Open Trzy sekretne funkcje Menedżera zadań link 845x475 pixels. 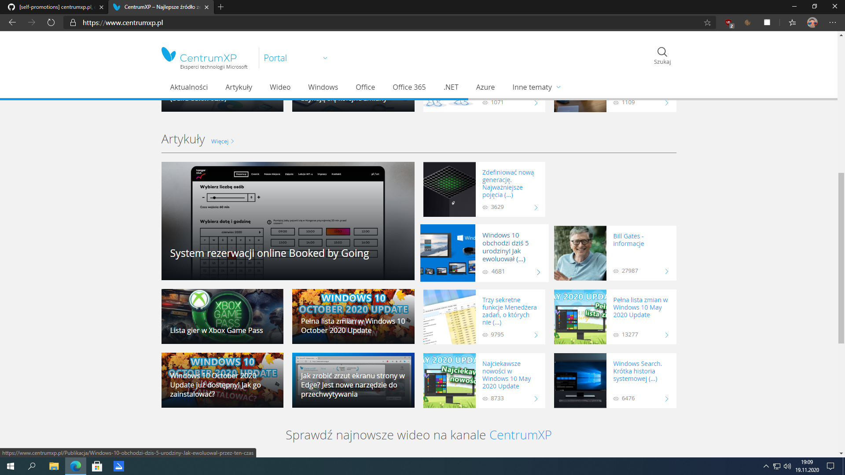point(509,311)
